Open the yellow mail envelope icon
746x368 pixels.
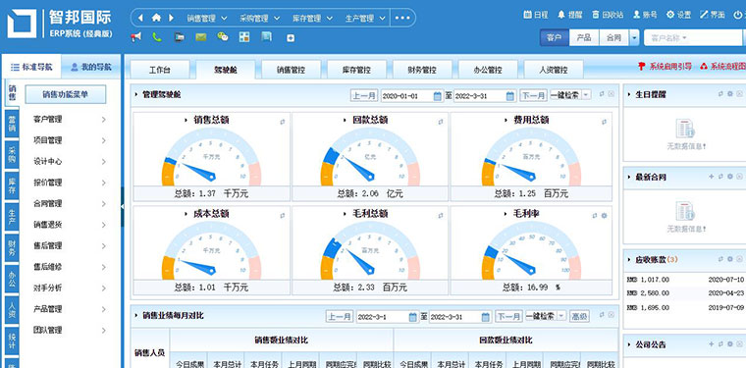[201, 37]
